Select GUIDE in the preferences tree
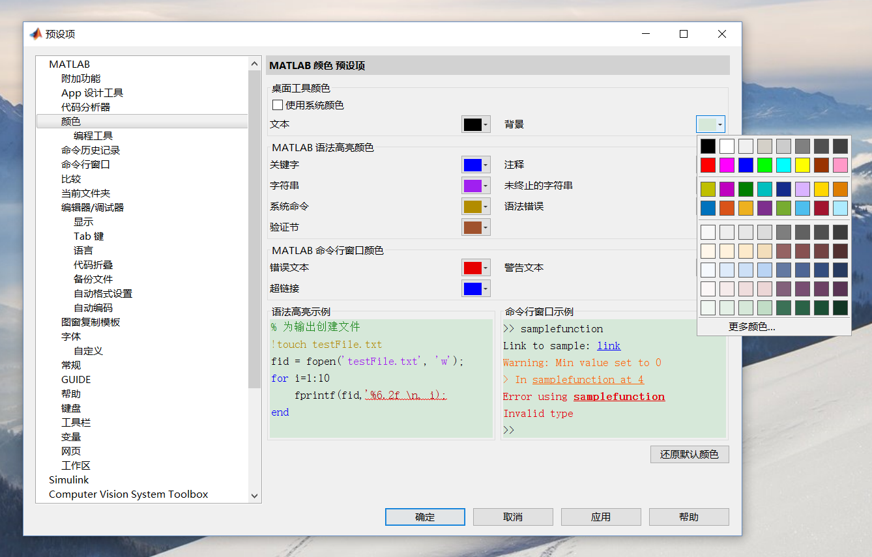 (76, 379)
